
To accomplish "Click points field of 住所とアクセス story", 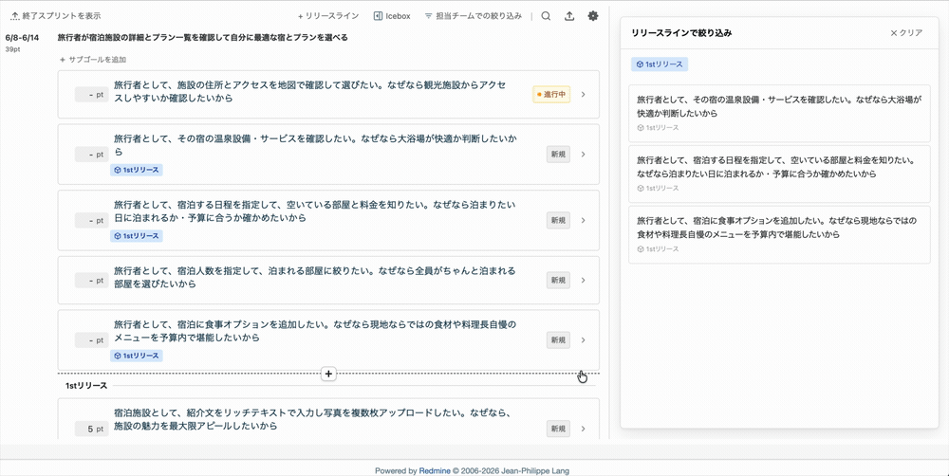I will (x=91, y=95).
